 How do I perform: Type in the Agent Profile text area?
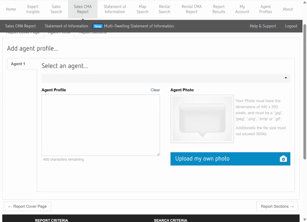pos(100,125)
